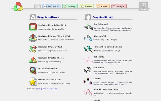Open Picture Resizer 6.0 title

click(x=48, y=69)
